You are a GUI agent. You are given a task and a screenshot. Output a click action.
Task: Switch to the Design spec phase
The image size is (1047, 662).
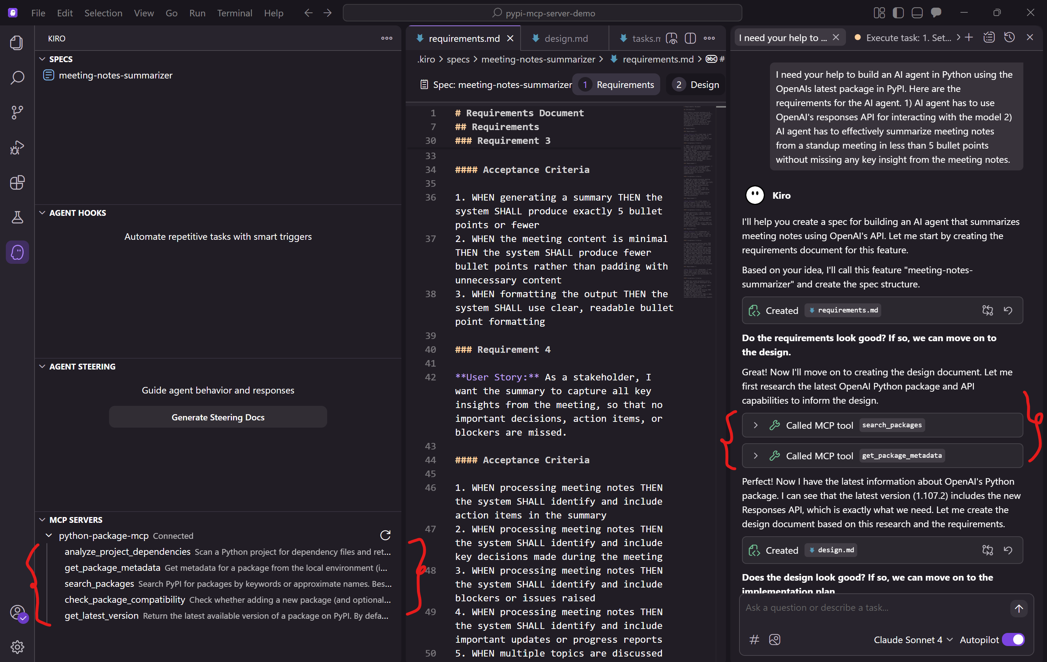(x=697, y=84)
